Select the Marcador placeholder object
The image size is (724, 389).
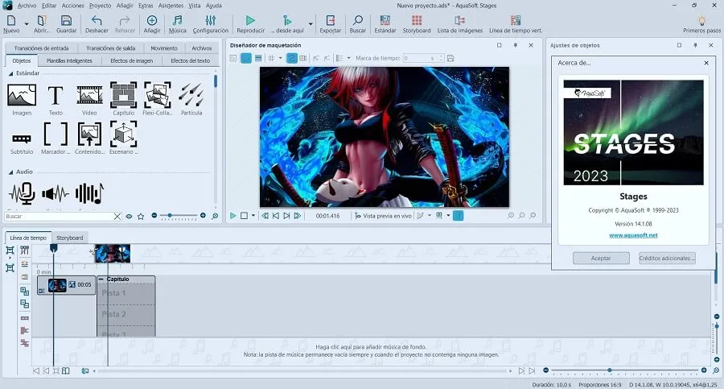pyautogui.click(x=56, y=139)
